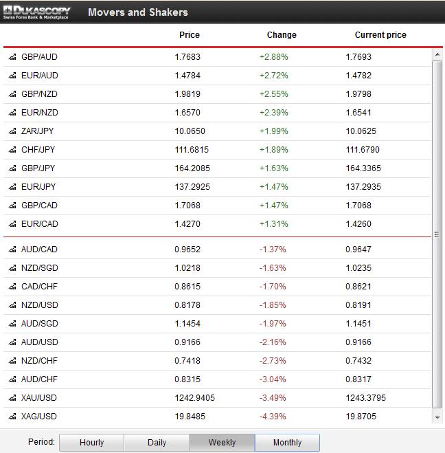The height and width of the screenshot is (453, 445).
Task: Click the Change column header
Action: coord(282,35)
